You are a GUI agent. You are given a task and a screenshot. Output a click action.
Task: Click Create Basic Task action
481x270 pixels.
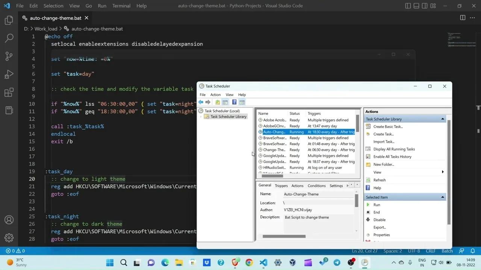[388, 127]
